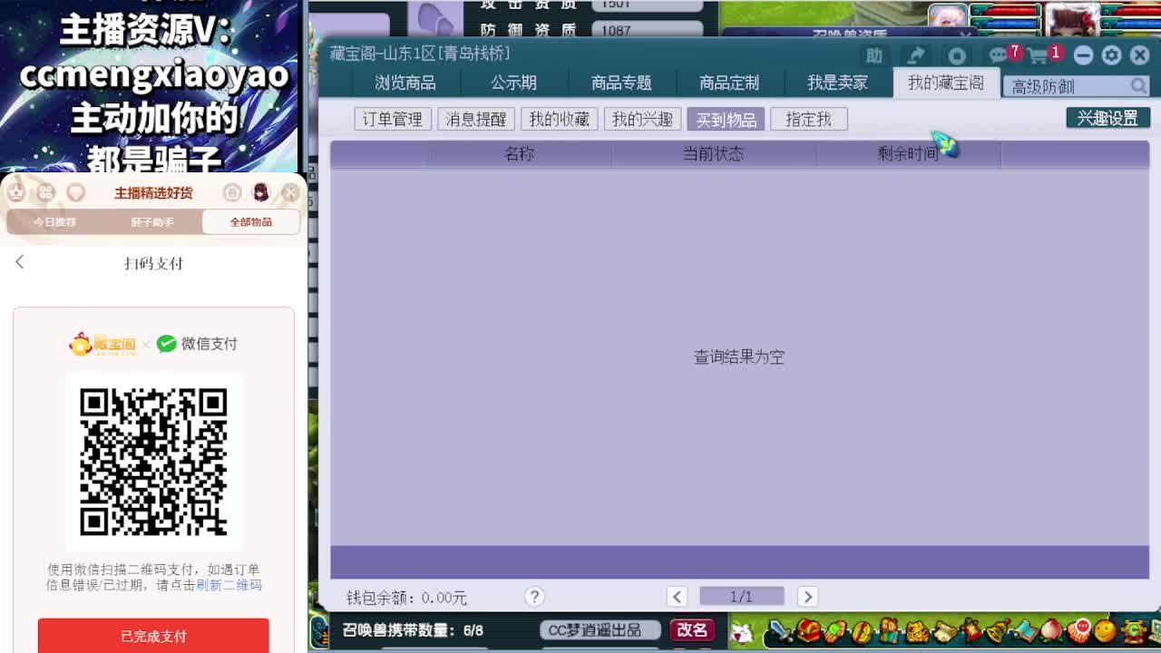Click the back chevron beside 扫码支付
The image size is (1161, 653).
coord(20,262)
